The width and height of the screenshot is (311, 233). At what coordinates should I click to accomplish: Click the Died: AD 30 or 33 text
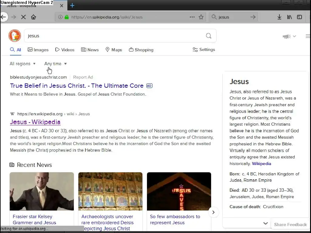coord(261,193)
